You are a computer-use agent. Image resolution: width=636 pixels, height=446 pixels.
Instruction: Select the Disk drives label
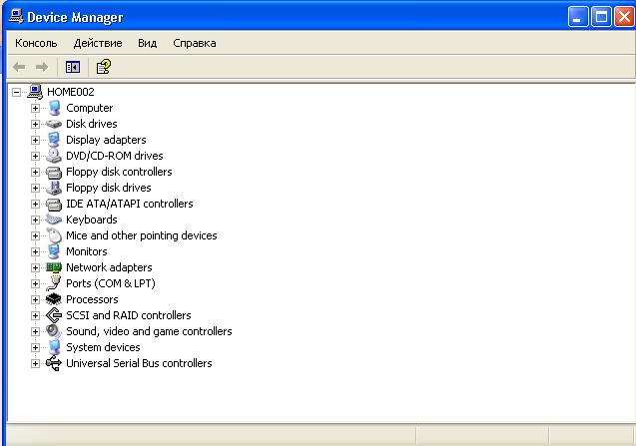pyautogui.click(x=92, y=124)
